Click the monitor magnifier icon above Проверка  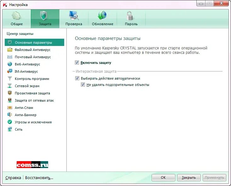coord(74,15)
